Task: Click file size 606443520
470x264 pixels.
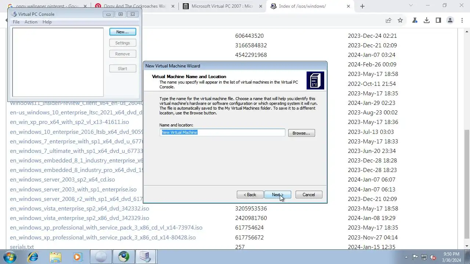Action: [249, 36]
